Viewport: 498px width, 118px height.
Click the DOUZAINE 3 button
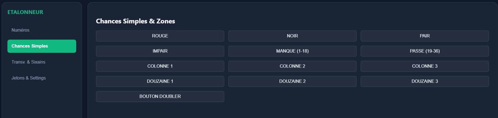[425, 81]
